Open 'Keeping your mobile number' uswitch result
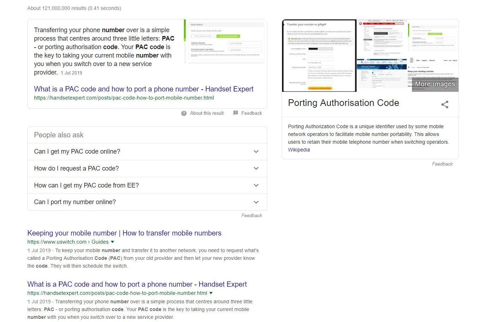The width and height of the screenshot is (490, 322). 124,233
